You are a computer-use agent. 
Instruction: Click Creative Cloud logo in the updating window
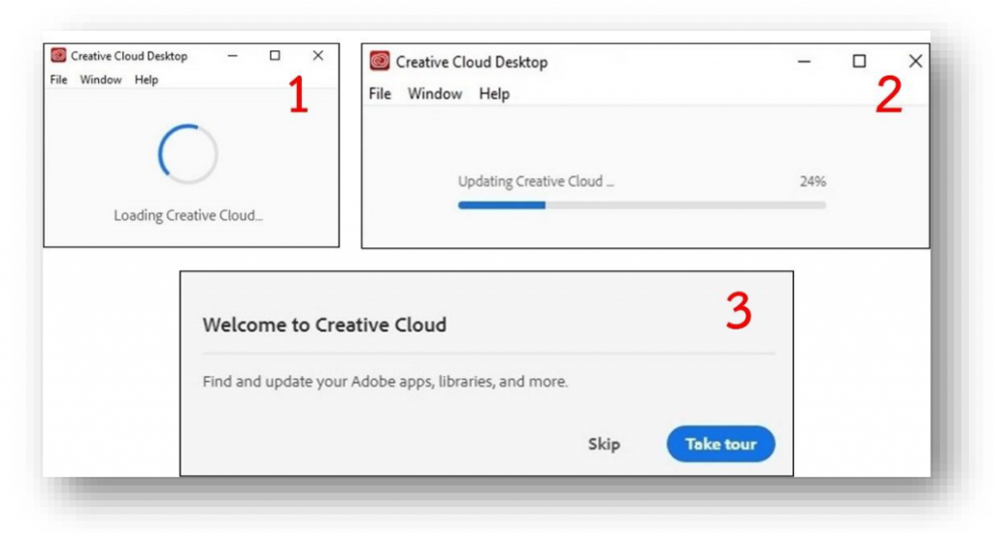point(380,62)
